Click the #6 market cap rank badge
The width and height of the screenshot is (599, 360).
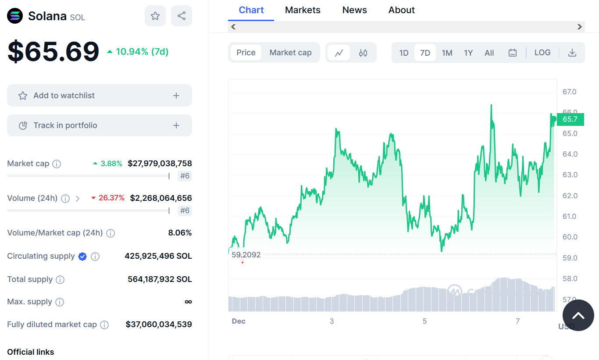(x=185, y=176)
